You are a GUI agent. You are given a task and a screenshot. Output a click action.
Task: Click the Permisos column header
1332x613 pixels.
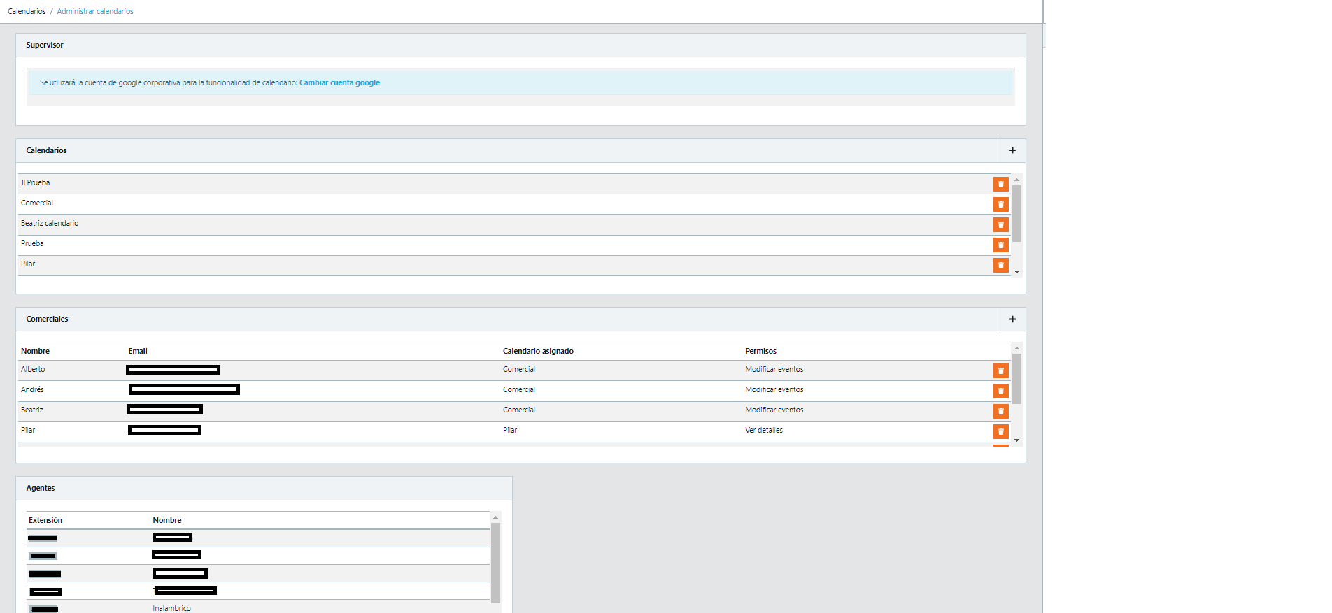760,351
